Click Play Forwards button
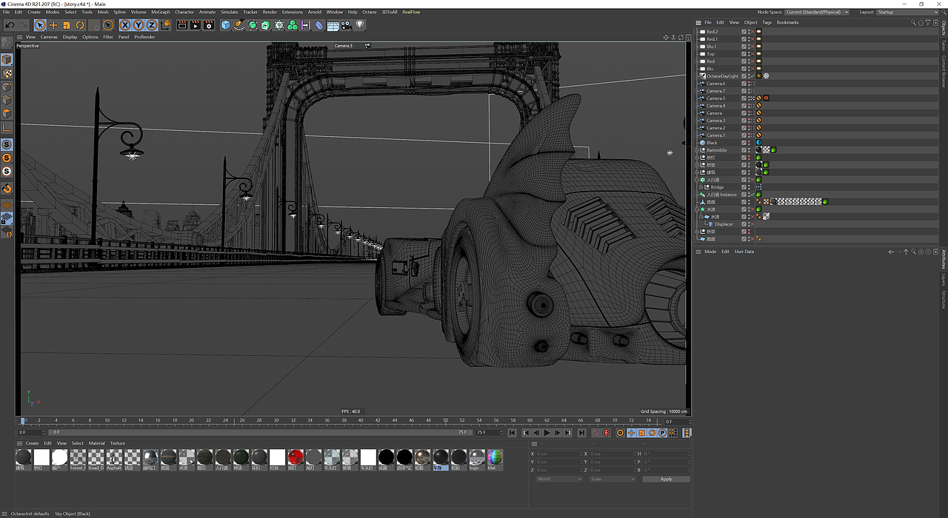This screenshot has height=518, width=948. tap(547, 433)
